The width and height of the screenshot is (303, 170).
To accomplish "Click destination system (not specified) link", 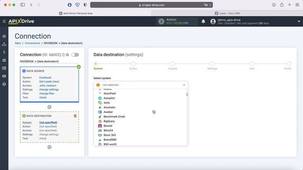I will pos(48,123).
